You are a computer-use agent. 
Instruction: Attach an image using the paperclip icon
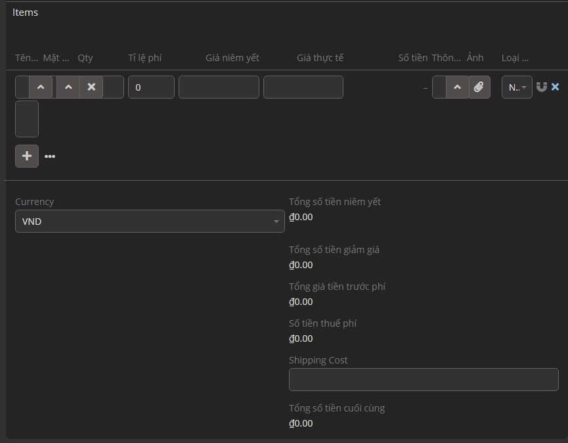pyautogui.click(x=479, y=87)
